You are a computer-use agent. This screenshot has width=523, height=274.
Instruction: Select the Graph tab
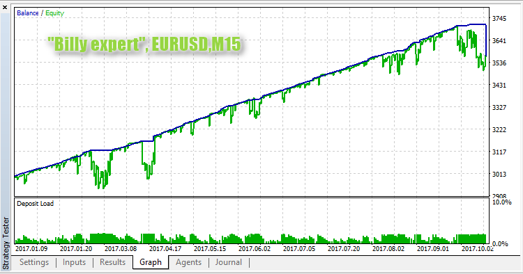tap(151, 262)
